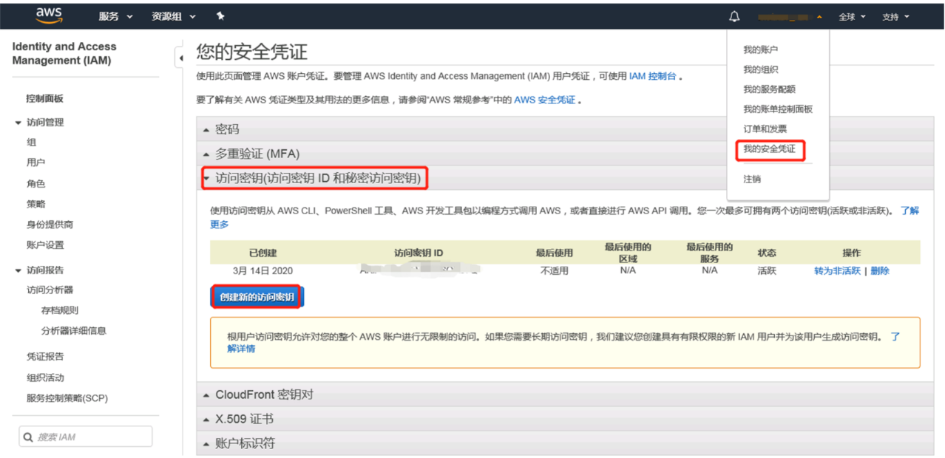Focus the 搜索 IAM search field
This screenshot has height=458, width=945.
click(x=86, y=437)
